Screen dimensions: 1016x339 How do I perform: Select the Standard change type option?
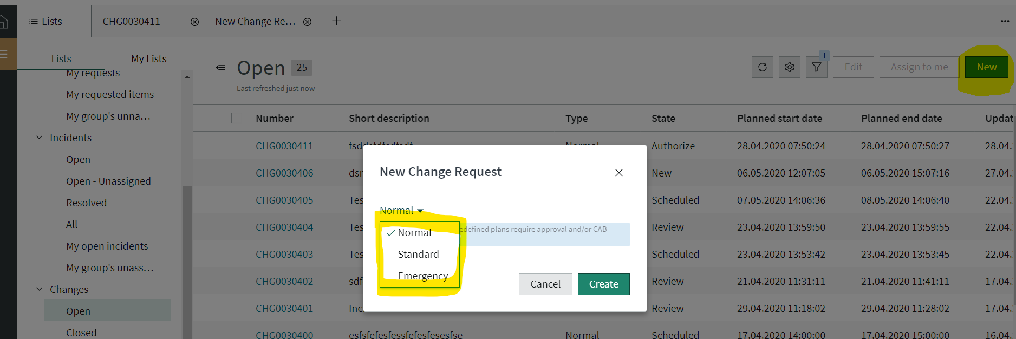(x=418, y=254)
